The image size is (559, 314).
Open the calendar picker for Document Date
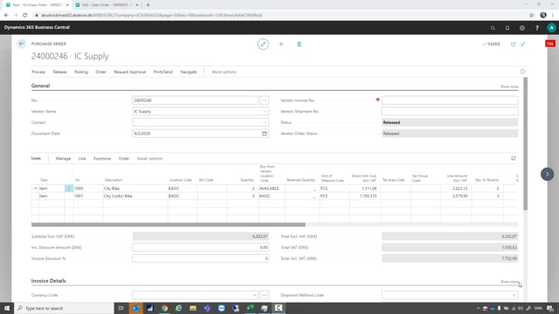[x=265, y=133]
